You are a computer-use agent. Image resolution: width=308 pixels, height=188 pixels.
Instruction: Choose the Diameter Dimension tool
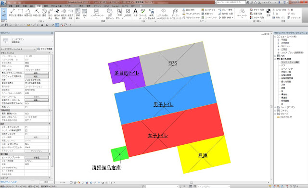pos(44,13)
